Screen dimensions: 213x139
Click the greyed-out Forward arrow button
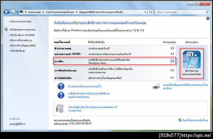(x=13, y=12)
